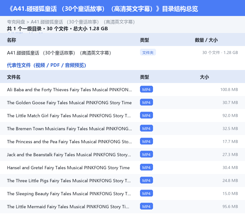
Task: Select The Sleeping Beauty file name
Action: (69, 193)
